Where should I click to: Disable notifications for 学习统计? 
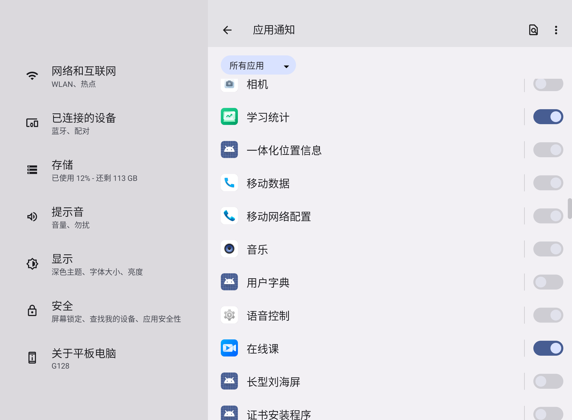(x=548, y=117)
